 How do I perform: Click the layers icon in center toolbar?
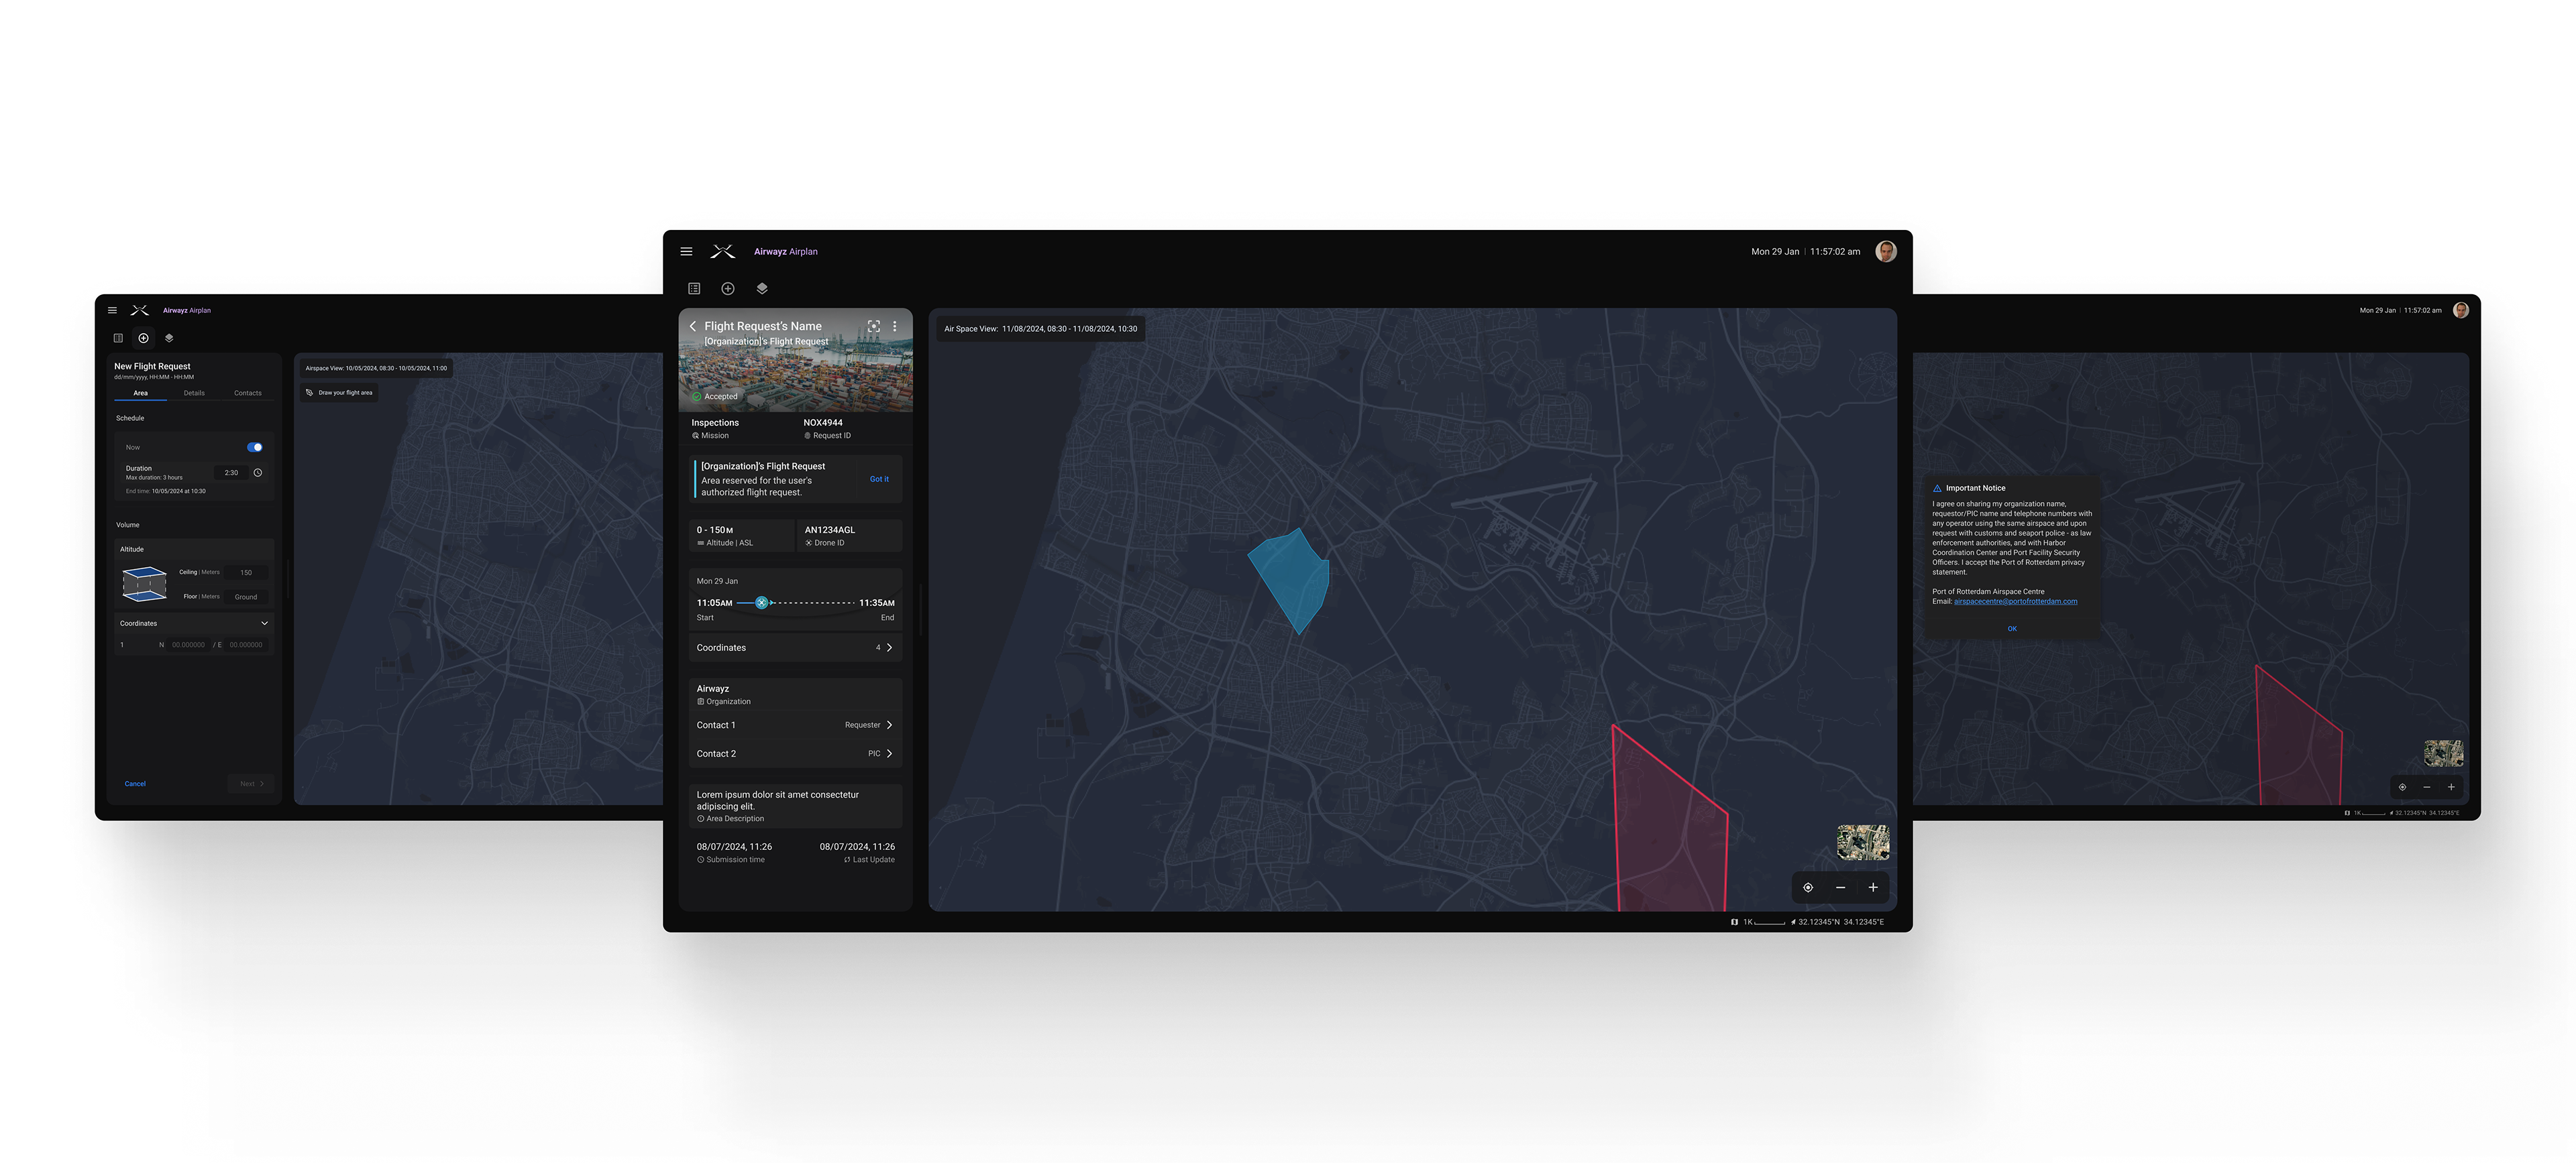[x=762, y=289]
